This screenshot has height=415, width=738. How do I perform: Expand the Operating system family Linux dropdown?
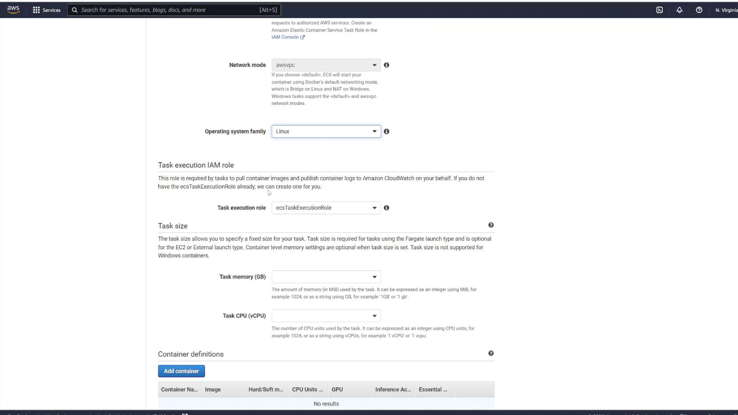326,131
